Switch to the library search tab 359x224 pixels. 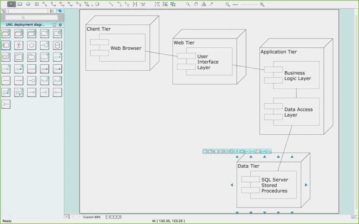[60, 11]
